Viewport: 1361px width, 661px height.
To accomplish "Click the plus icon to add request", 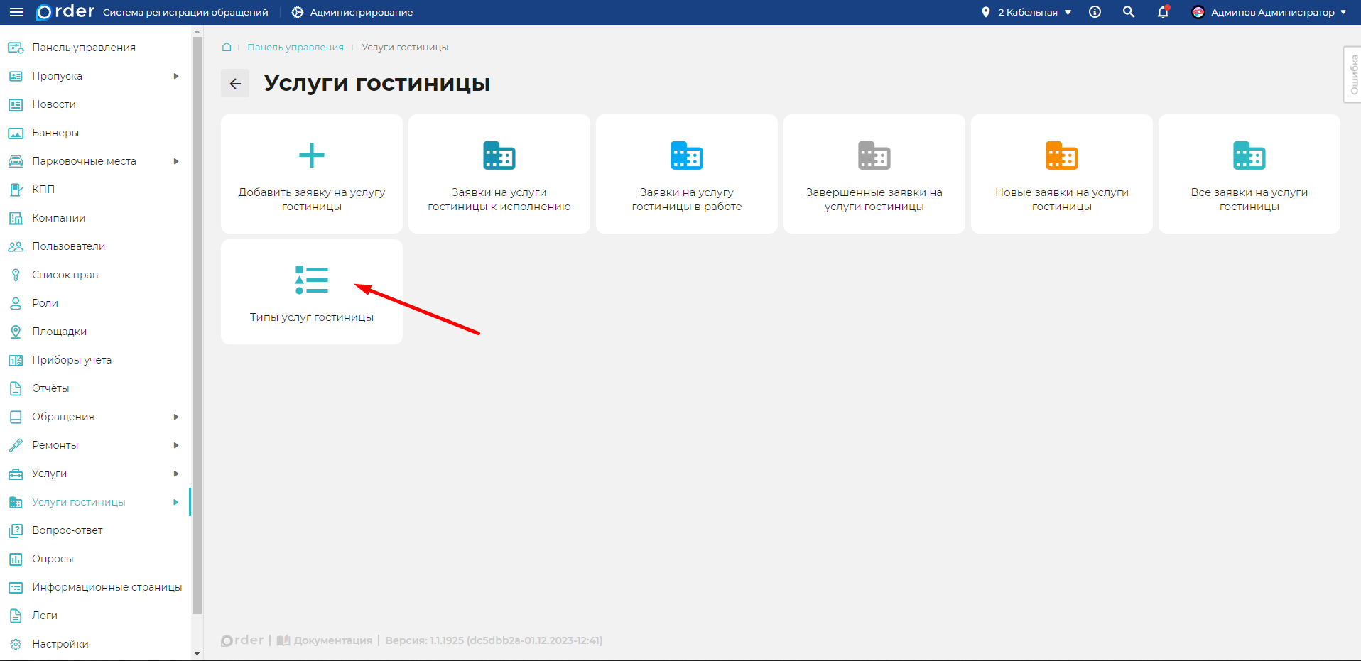I will point(311,155).
